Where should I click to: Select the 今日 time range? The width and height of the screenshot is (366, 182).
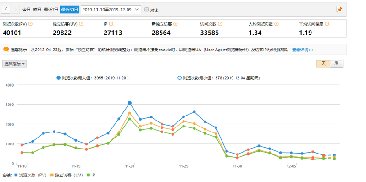(27, 10)
